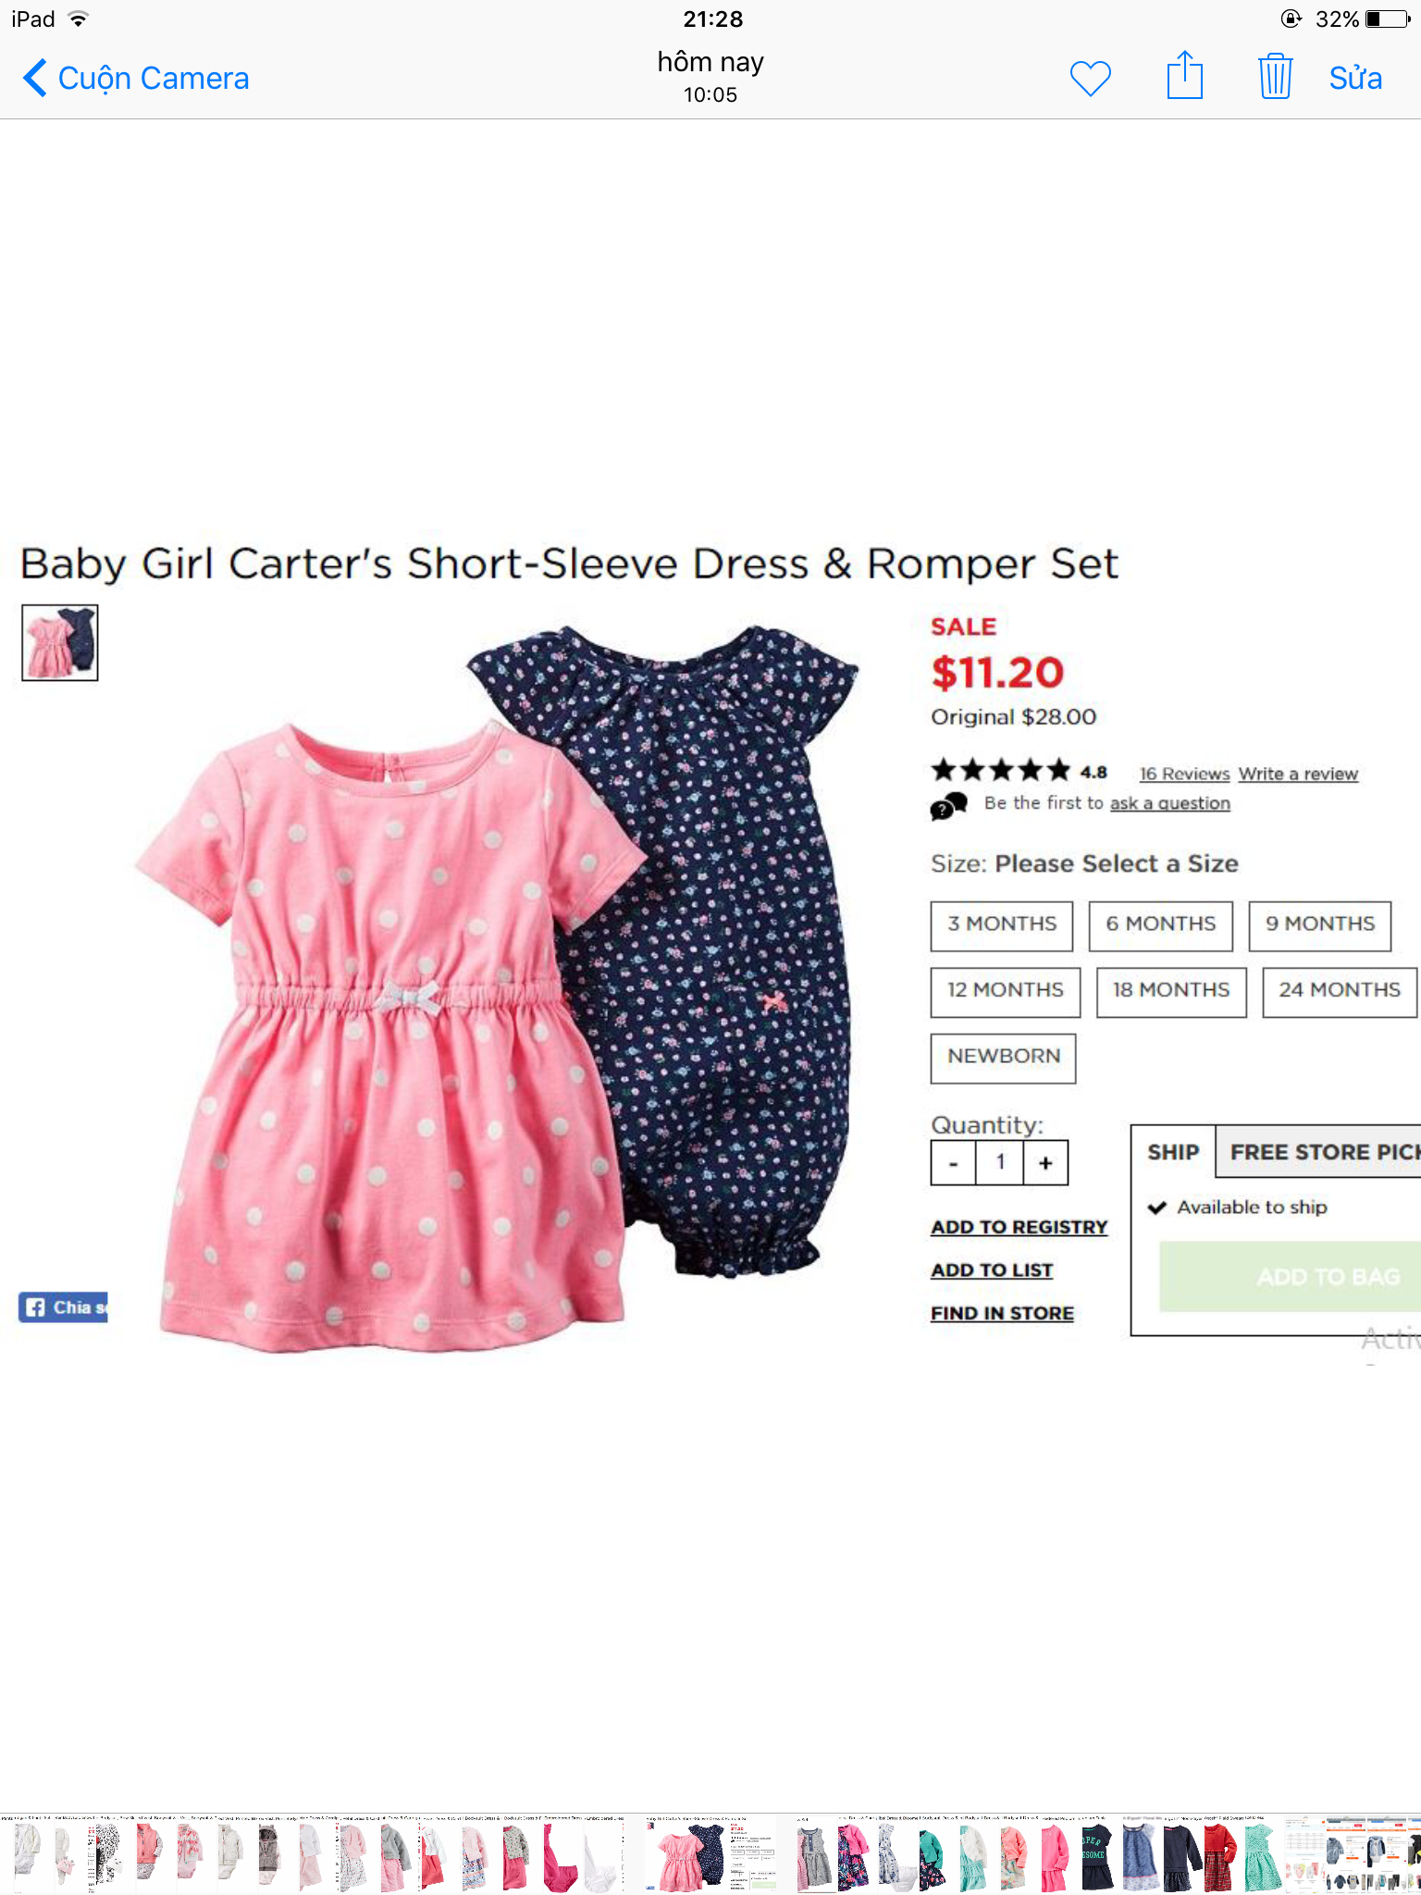Click the quantity number field
Viewport: 1421px width, 1895px height.
point(1000,1163)
